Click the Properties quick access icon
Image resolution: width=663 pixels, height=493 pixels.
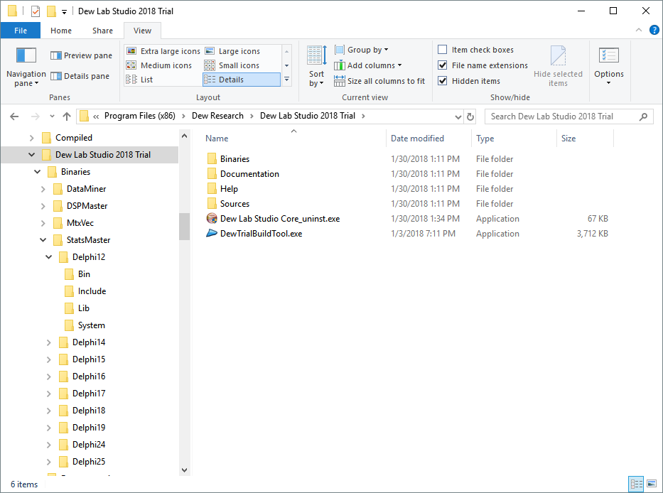coord(36,11)
